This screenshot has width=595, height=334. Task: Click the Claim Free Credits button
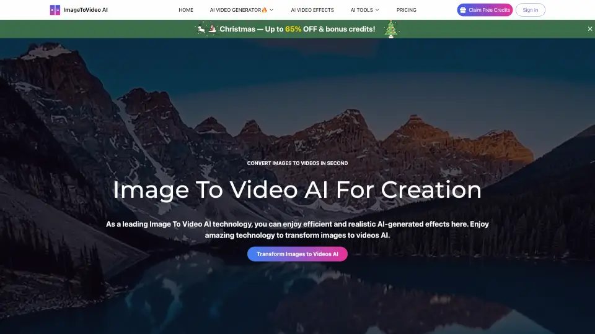pos(485,10)
